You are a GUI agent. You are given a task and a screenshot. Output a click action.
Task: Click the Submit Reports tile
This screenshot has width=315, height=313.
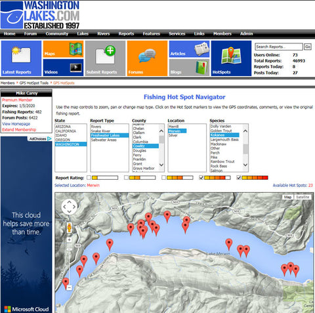point(105,58)
